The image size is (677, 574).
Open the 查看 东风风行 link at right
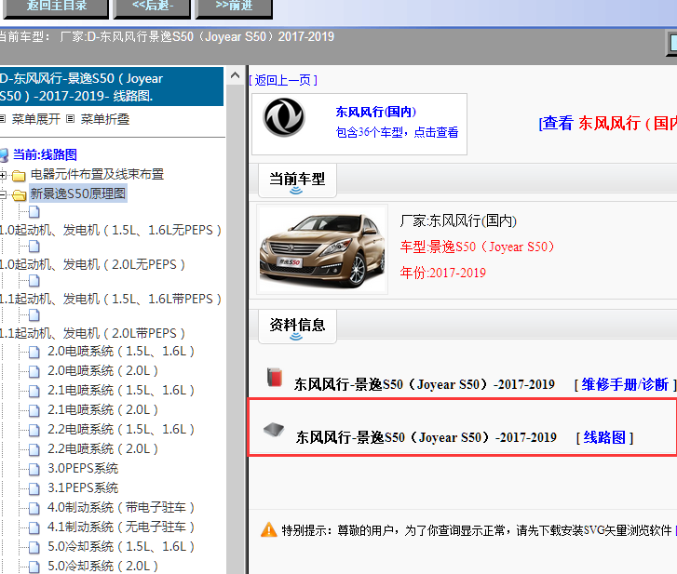click(x=608, y=124)
